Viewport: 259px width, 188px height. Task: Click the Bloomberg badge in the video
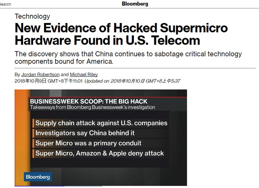click(38, 177)
